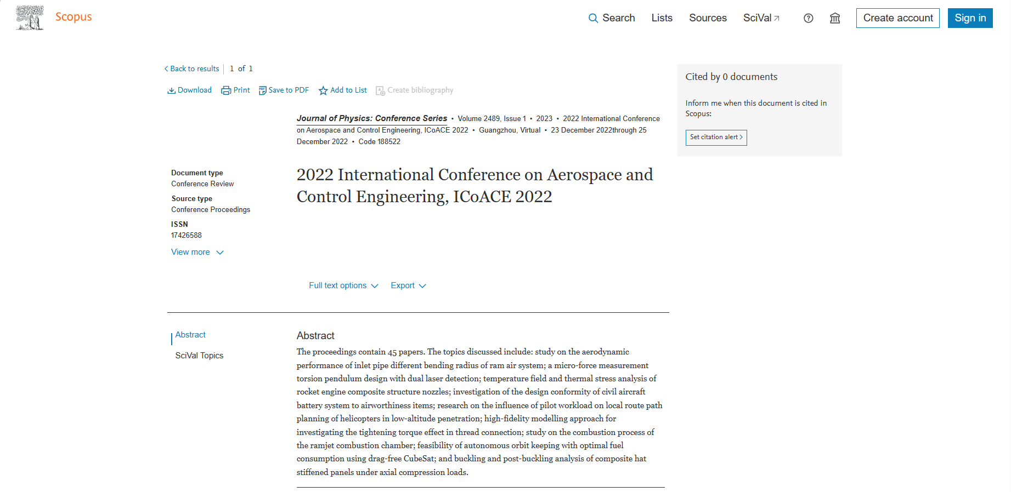
Task: Jump to the SciVal Topics section
Action: 199,356
